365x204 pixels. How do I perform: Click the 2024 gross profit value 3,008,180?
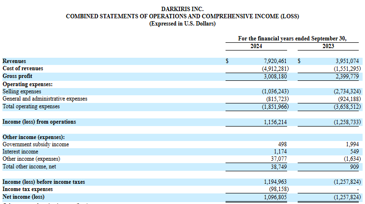point(275,76)
